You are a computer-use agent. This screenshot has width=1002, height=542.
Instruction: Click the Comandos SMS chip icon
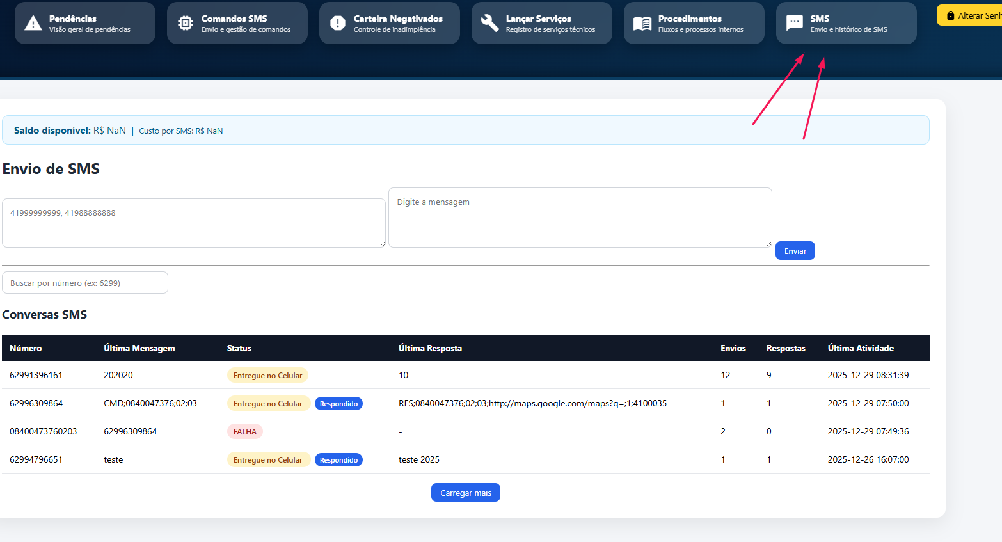[186, 24]
